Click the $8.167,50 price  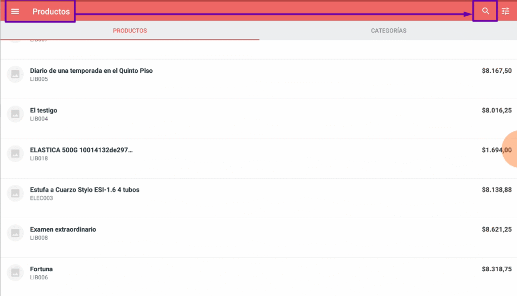pos(496,71)
